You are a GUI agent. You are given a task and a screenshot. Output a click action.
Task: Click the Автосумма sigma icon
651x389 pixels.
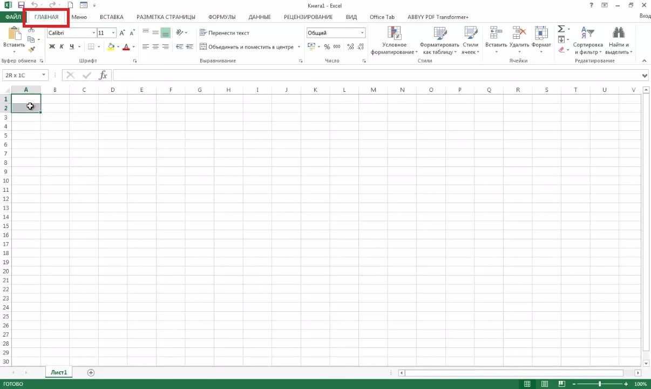[560, 28]
